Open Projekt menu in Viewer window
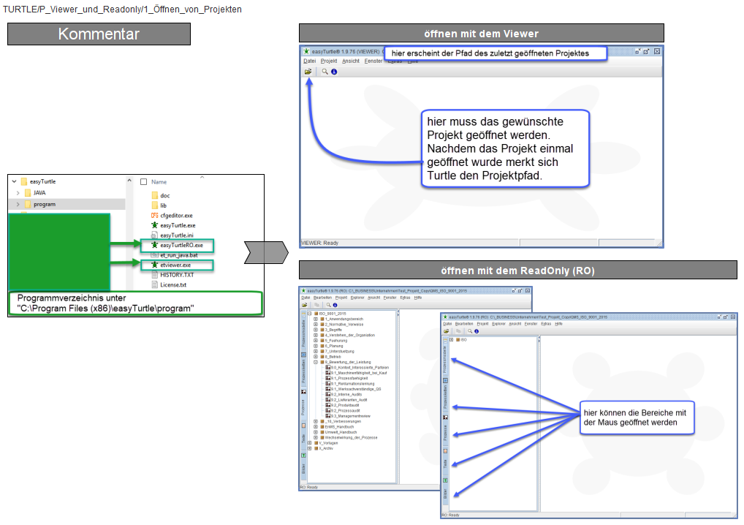 [x=328, y=61]
